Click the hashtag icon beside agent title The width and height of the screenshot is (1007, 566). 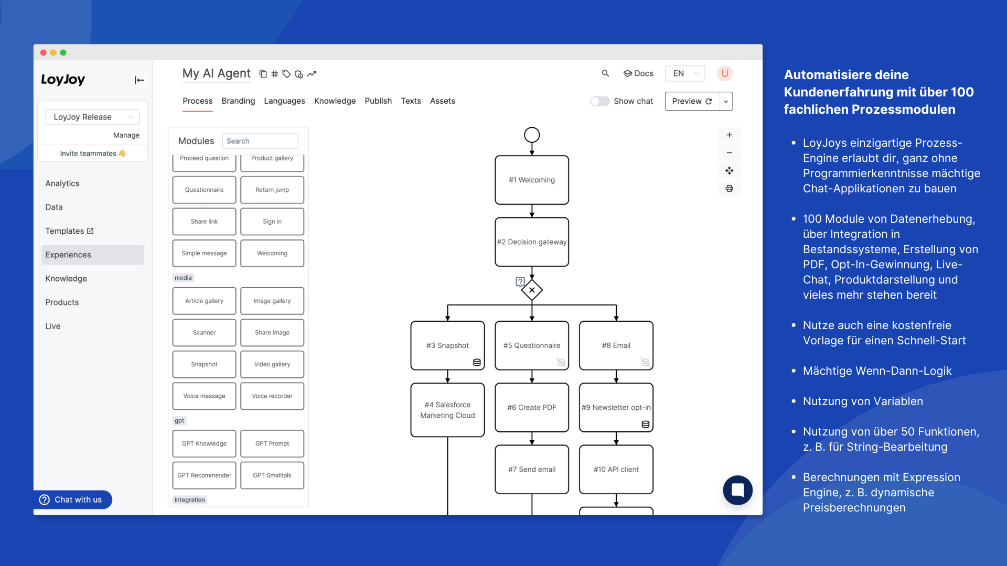[275, 74]
